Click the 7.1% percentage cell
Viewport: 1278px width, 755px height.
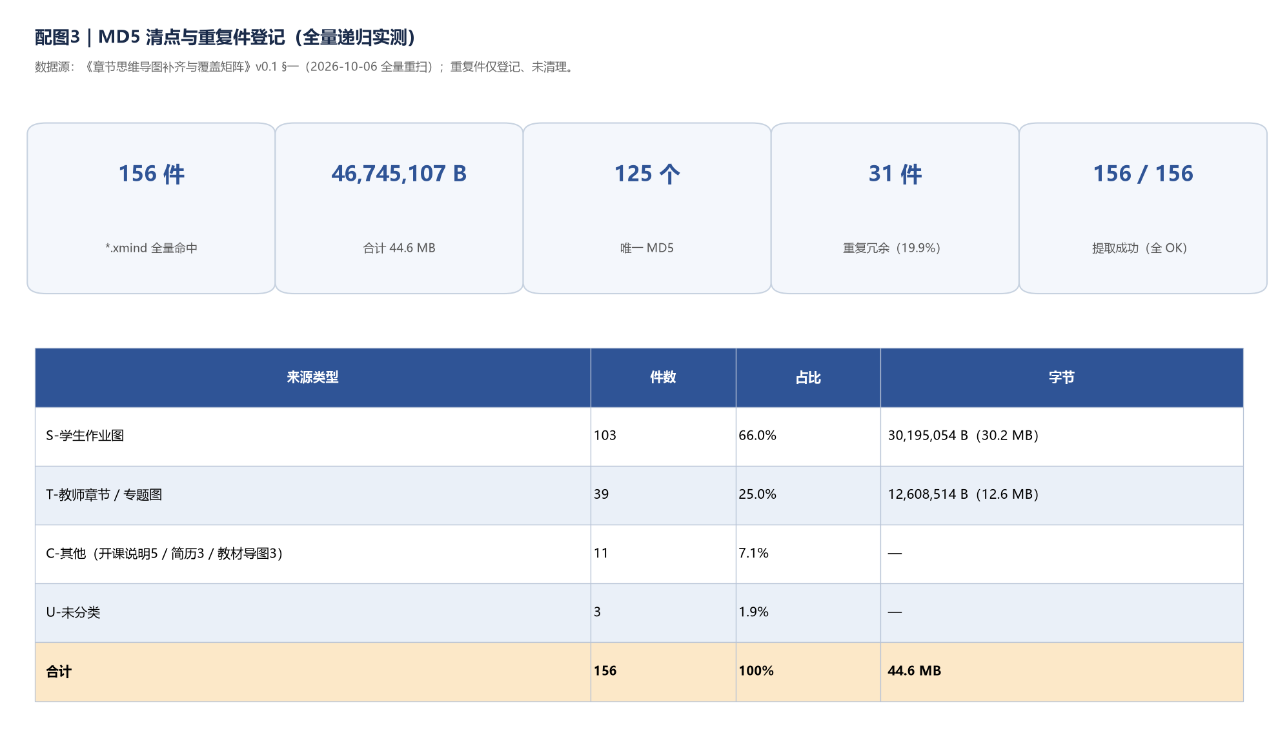coord(808,554)
